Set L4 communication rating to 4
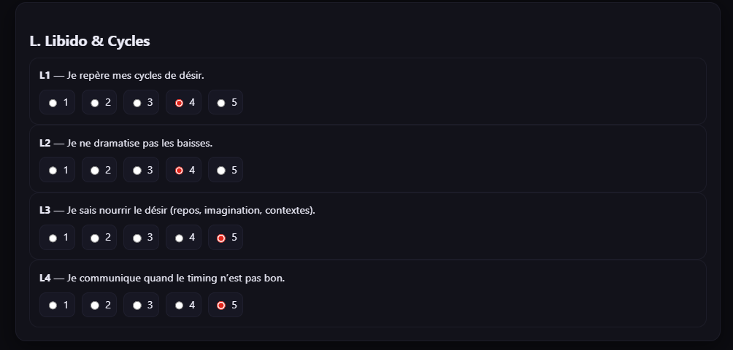Image resolution: width=733 pixels, height=350 pixels. click(x=180, y=306)
